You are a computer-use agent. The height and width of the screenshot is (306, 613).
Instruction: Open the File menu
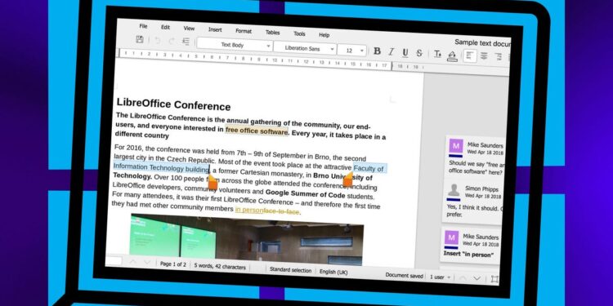(144, 26)
